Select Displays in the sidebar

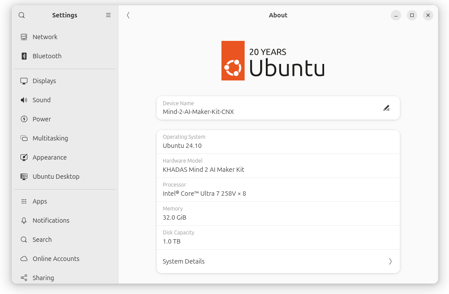click(65, 81)
